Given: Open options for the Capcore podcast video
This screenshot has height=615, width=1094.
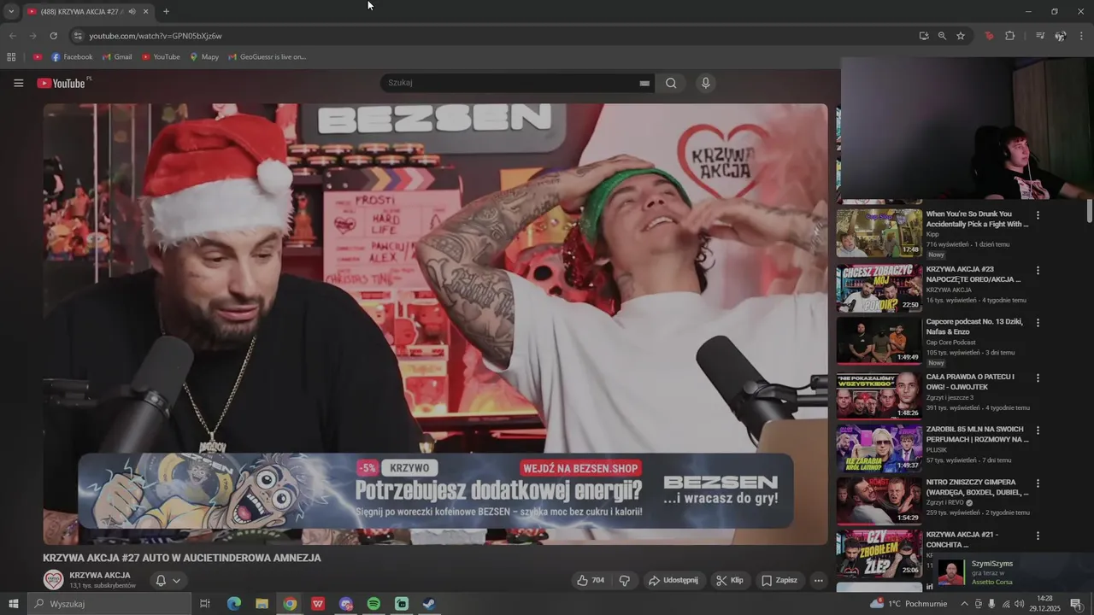Looking at the screenshot, I should coord(1038,323).
